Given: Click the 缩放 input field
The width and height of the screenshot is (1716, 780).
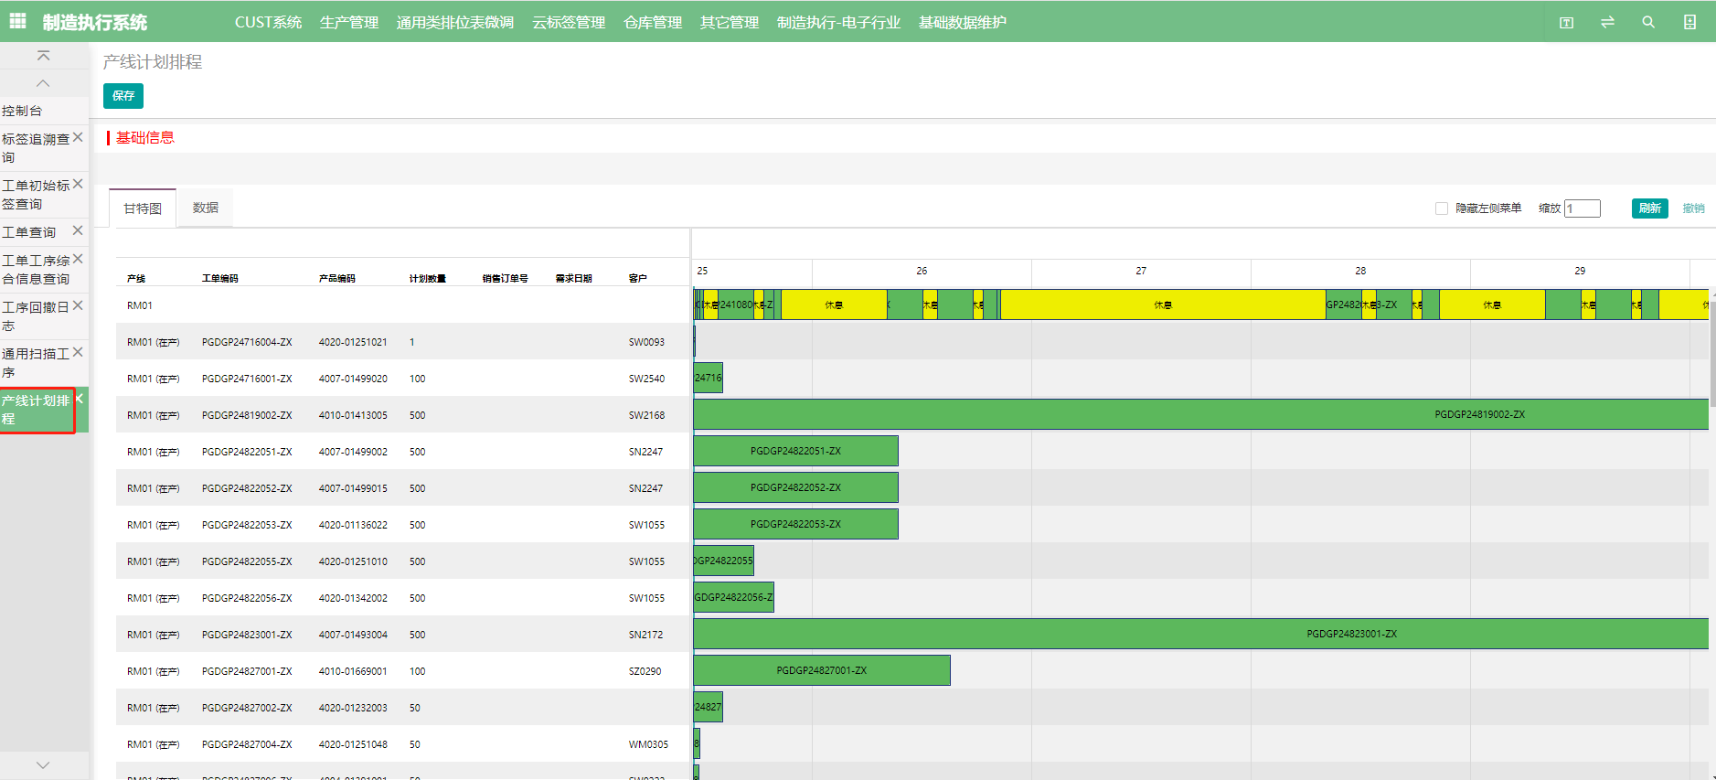Looking at the screenshot, I should click(1583, 208).
